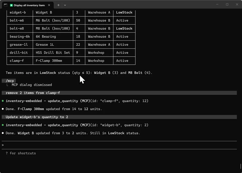The width and height of the screenshot is (242, 173).
Task: Close the terminal window
Action: [x=237, y=5]
